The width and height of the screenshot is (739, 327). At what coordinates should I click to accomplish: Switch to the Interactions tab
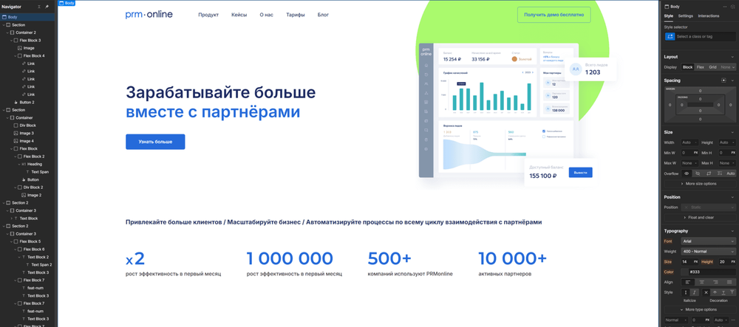(x=708, y=16)
